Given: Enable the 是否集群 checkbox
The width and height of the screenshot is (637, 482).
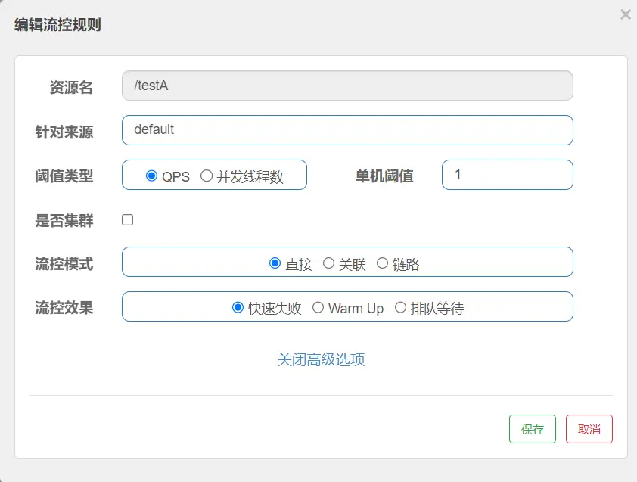Looking at the screenshot, I should (x=128, y=220).
